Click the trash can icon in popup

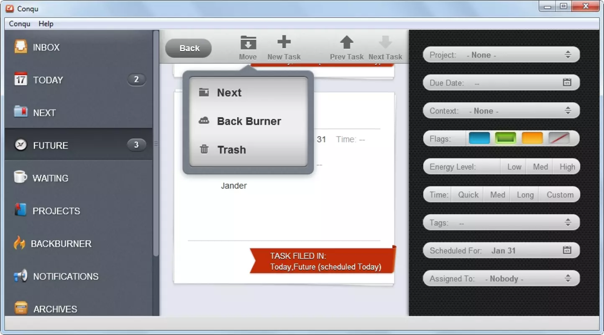coord(204,149)
